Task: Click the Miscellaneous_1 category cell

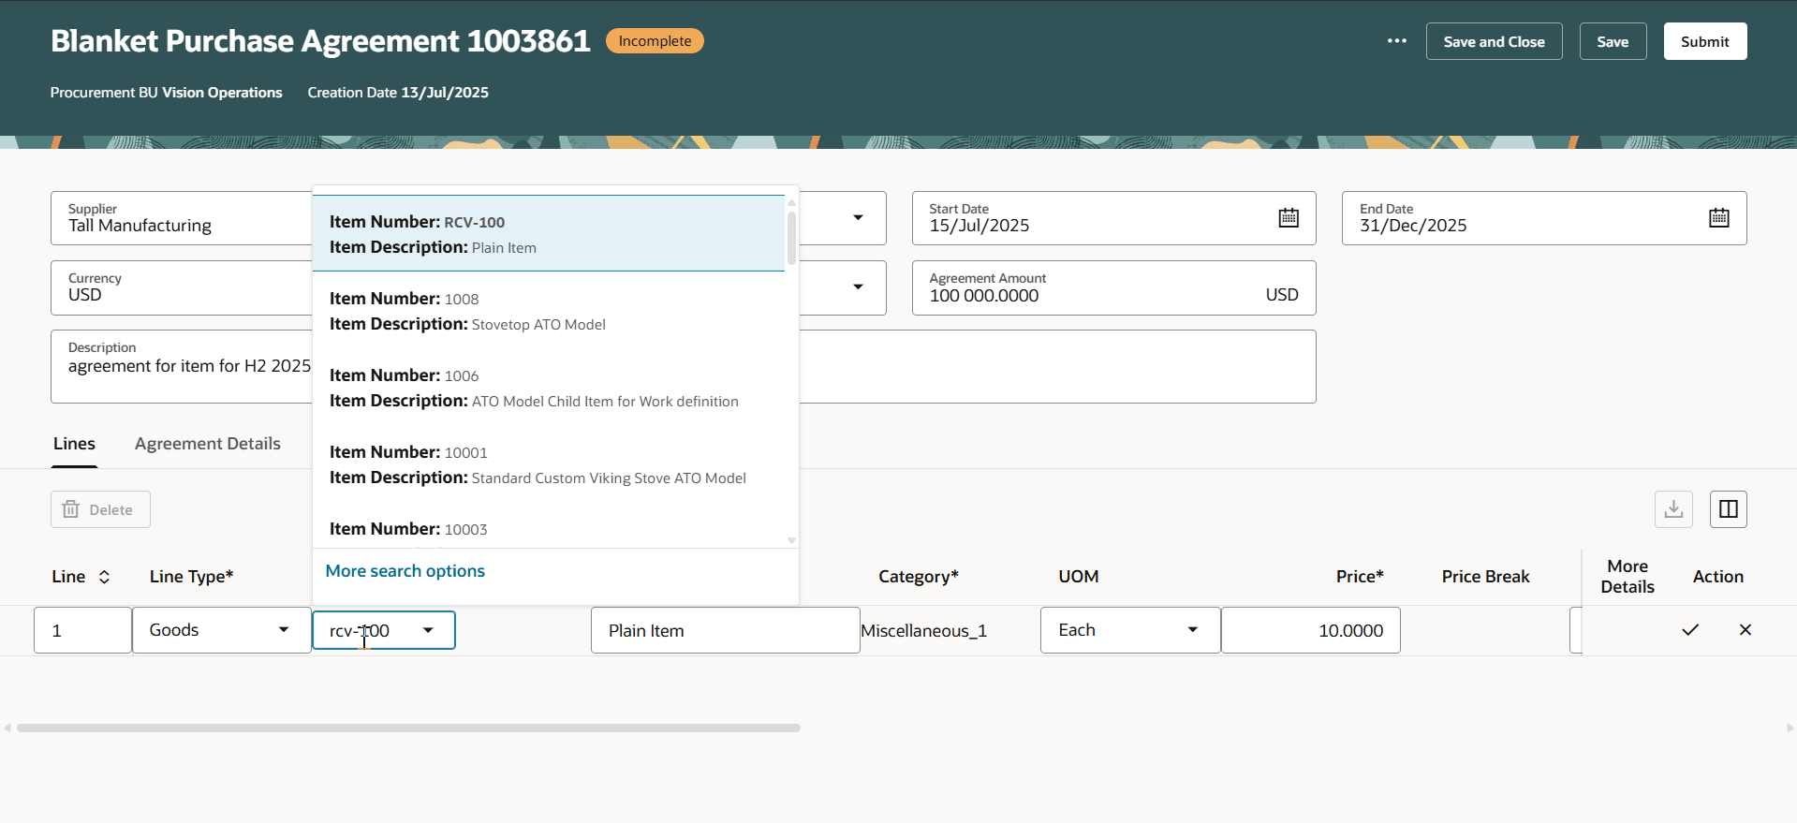Action: pyautogui.click(x=923, y=631)
